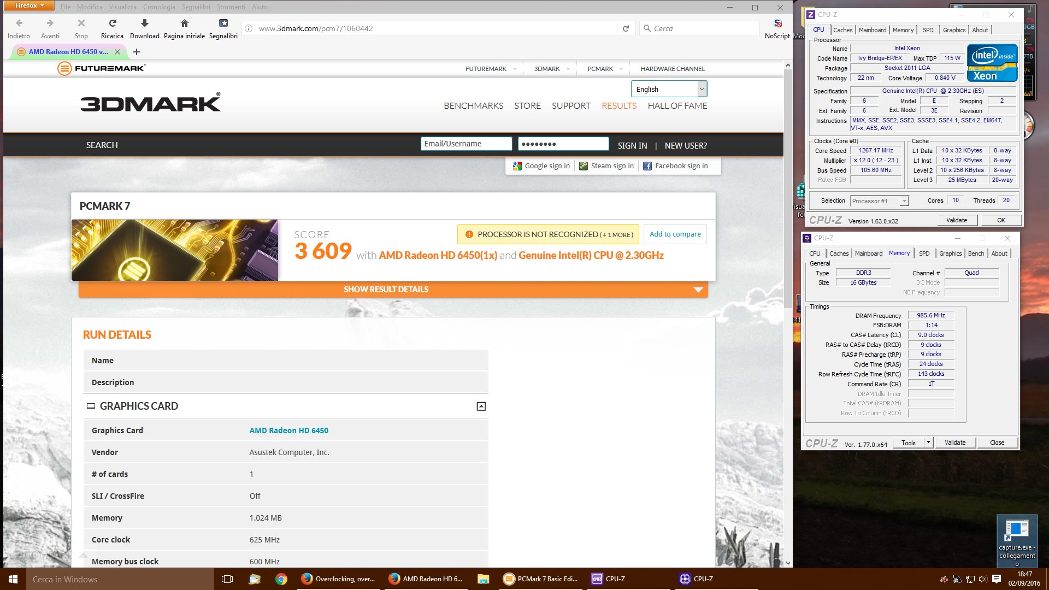Click the site info icon in address bar
1049x590 pixels.
click(x=249, y=28)
